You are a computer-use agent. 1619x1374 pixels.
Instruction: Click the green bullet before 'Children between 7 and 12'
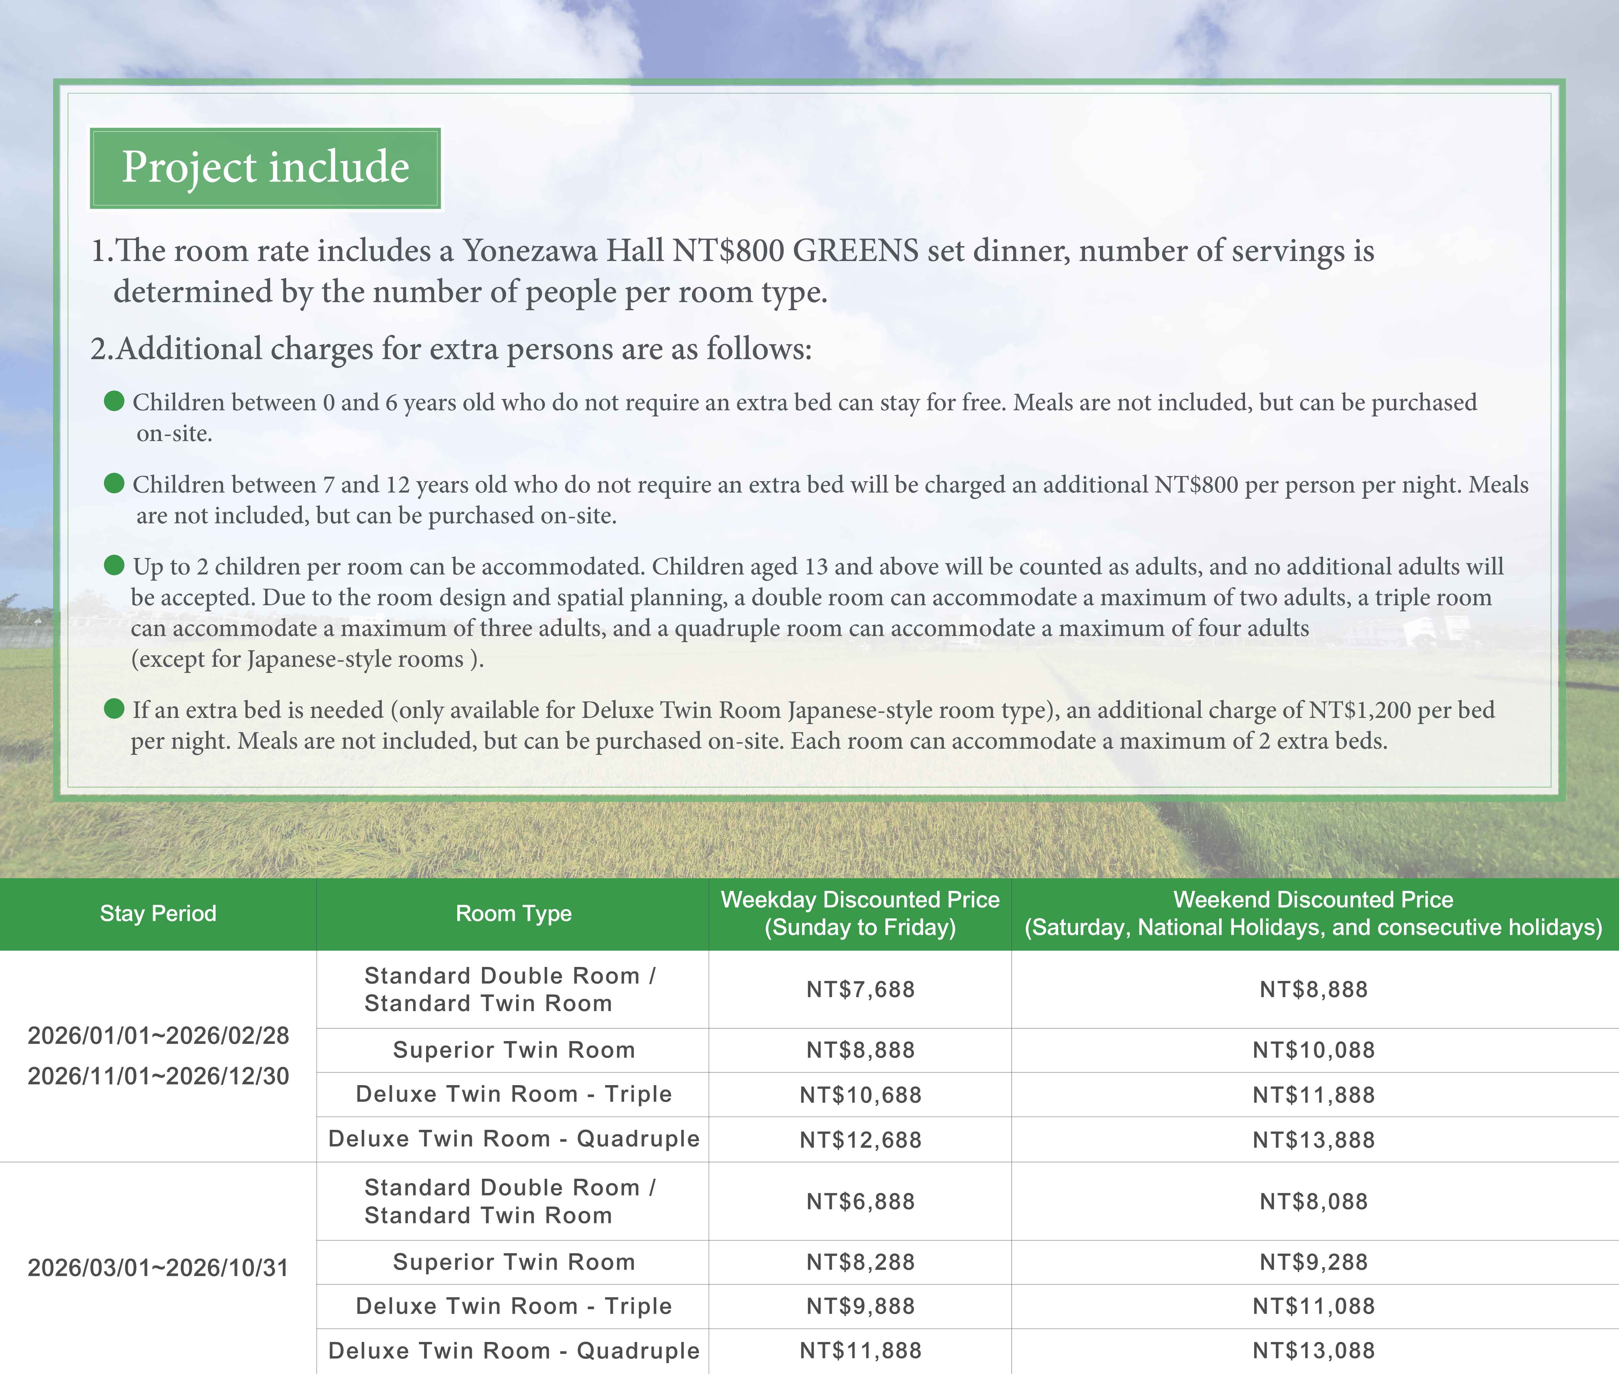coord(115,483)
